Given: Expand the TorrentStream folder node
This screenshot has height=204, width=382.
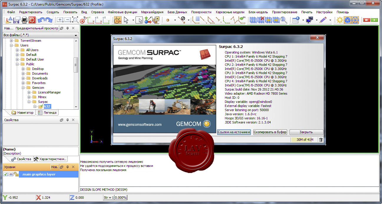Looking at the screenshot, I should [x=11, y=41].
